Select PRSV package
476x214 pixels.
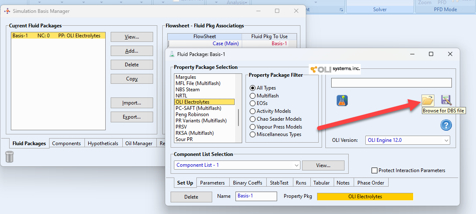click(205, 127)
